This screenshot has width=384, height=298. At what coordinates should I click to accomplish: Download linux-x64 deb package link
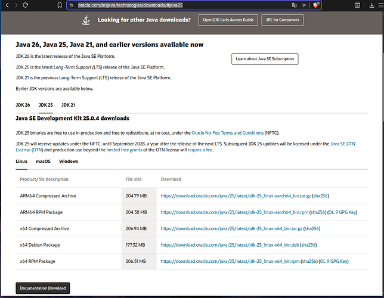pos(230,245)
